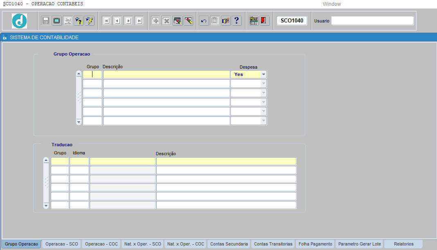This screenshot has height=250, width=437.
Task: Switch to the Operacao - SCO tab
Action: (62, 244)
